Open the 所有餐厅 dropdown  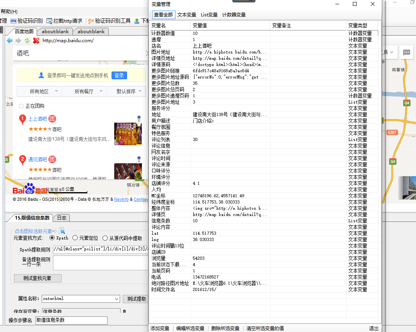tap(84, 91)
